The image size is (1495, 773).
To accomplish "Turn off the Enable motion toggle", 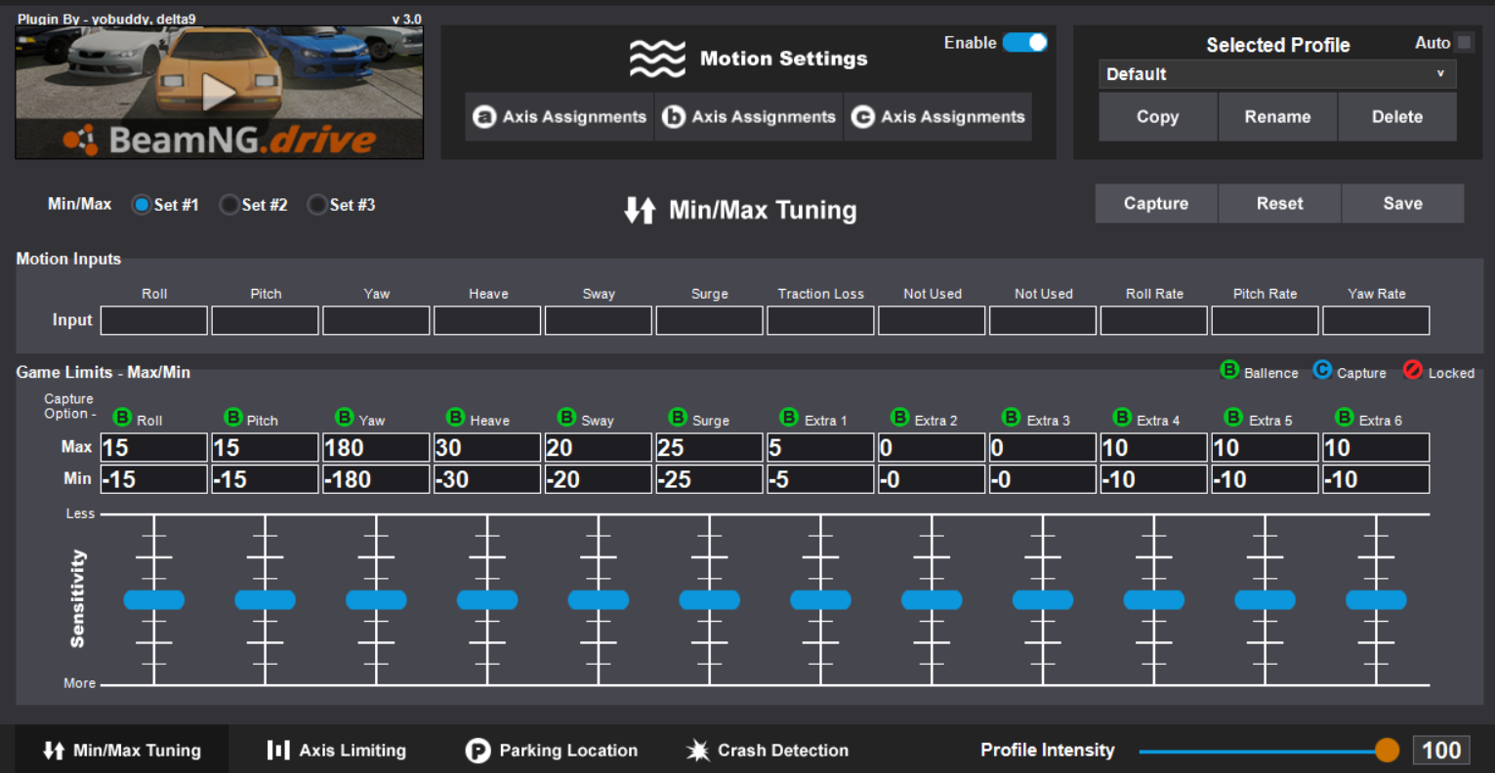I will click(1024, 43).
